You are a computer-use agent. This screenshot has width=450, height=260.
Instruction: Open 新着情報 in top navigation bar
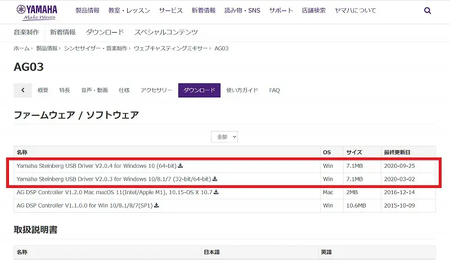[204, 11]
